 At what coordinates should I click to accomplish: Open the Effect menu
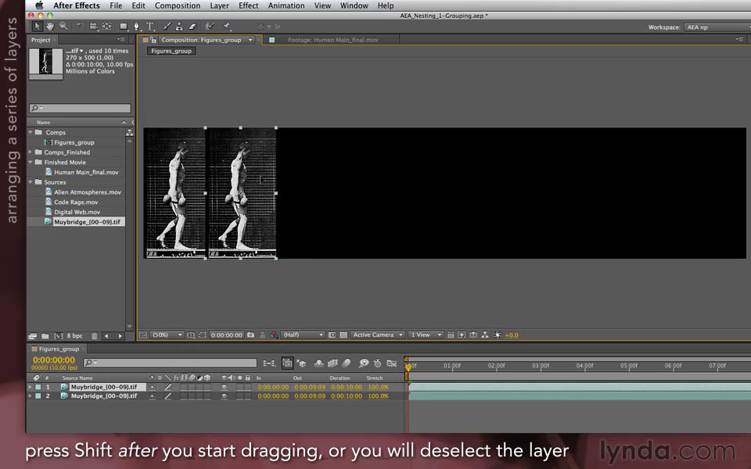point(249,5)
